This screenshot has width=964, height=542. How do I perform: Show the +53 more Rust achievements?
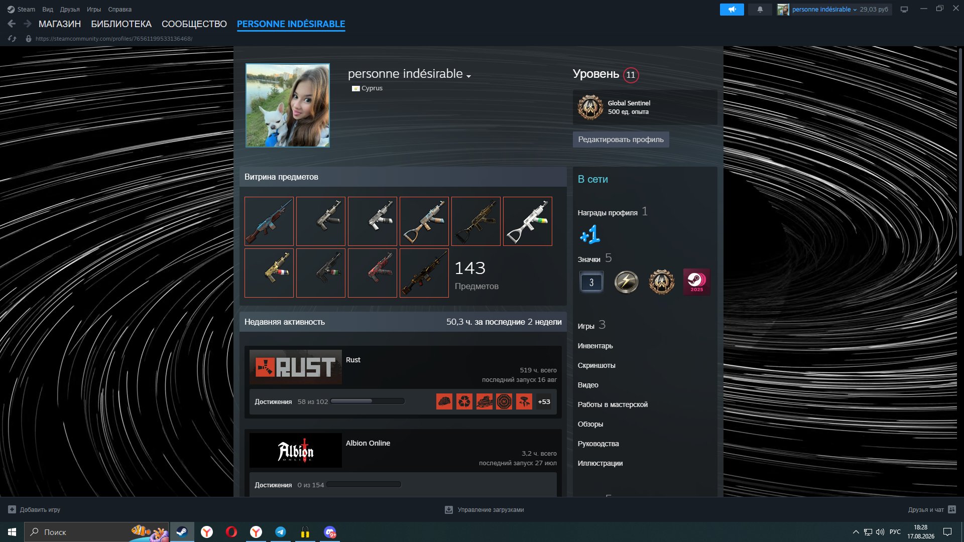pos(544,401)
